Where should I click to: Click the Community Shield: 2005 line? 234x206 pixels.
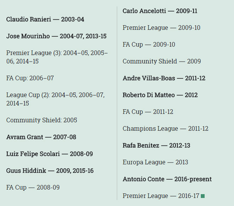point(41,120)
